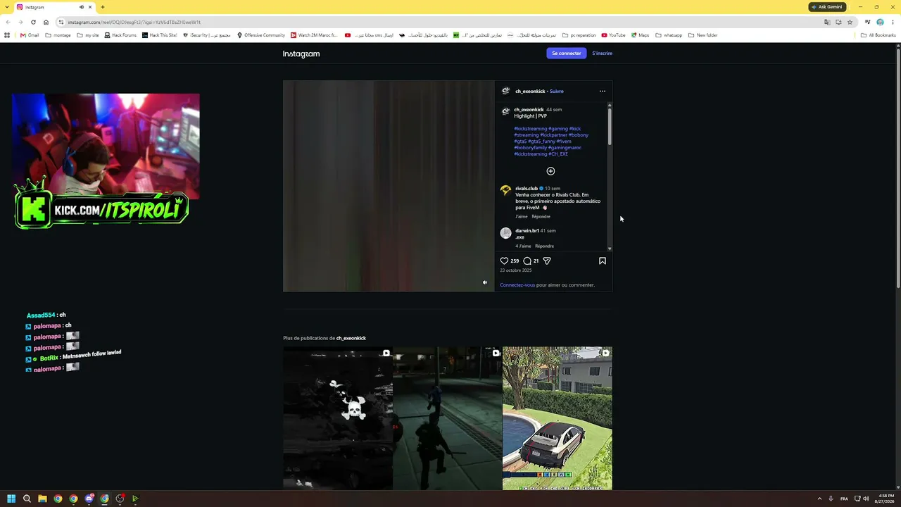Click the FRA language indicator in taskbar
This screenshot has height=507, width=901.
[844, 499]
